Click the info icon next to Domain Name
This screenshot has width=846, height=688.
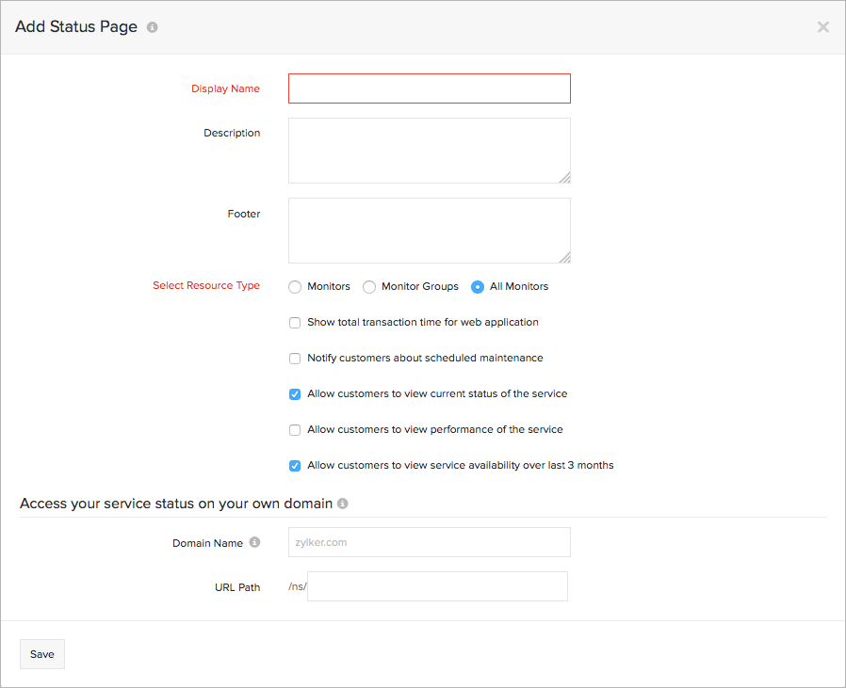253,542
